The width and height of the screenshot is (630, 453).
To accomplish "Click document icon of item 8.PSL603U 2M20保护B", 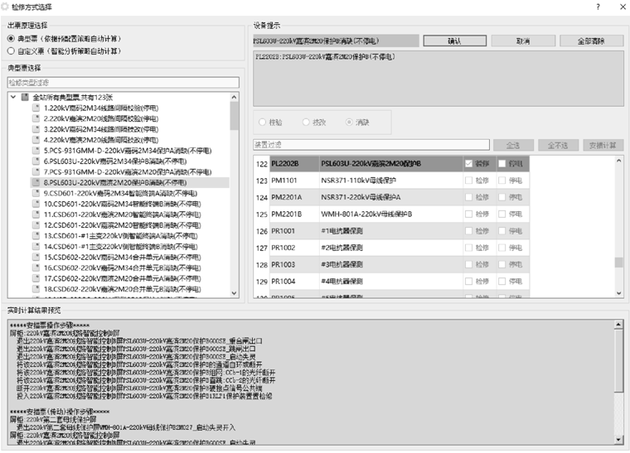I will [36, 182].
